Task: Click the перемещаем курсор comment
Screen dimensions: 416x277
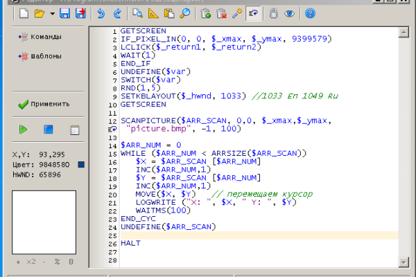Action: 262,195
